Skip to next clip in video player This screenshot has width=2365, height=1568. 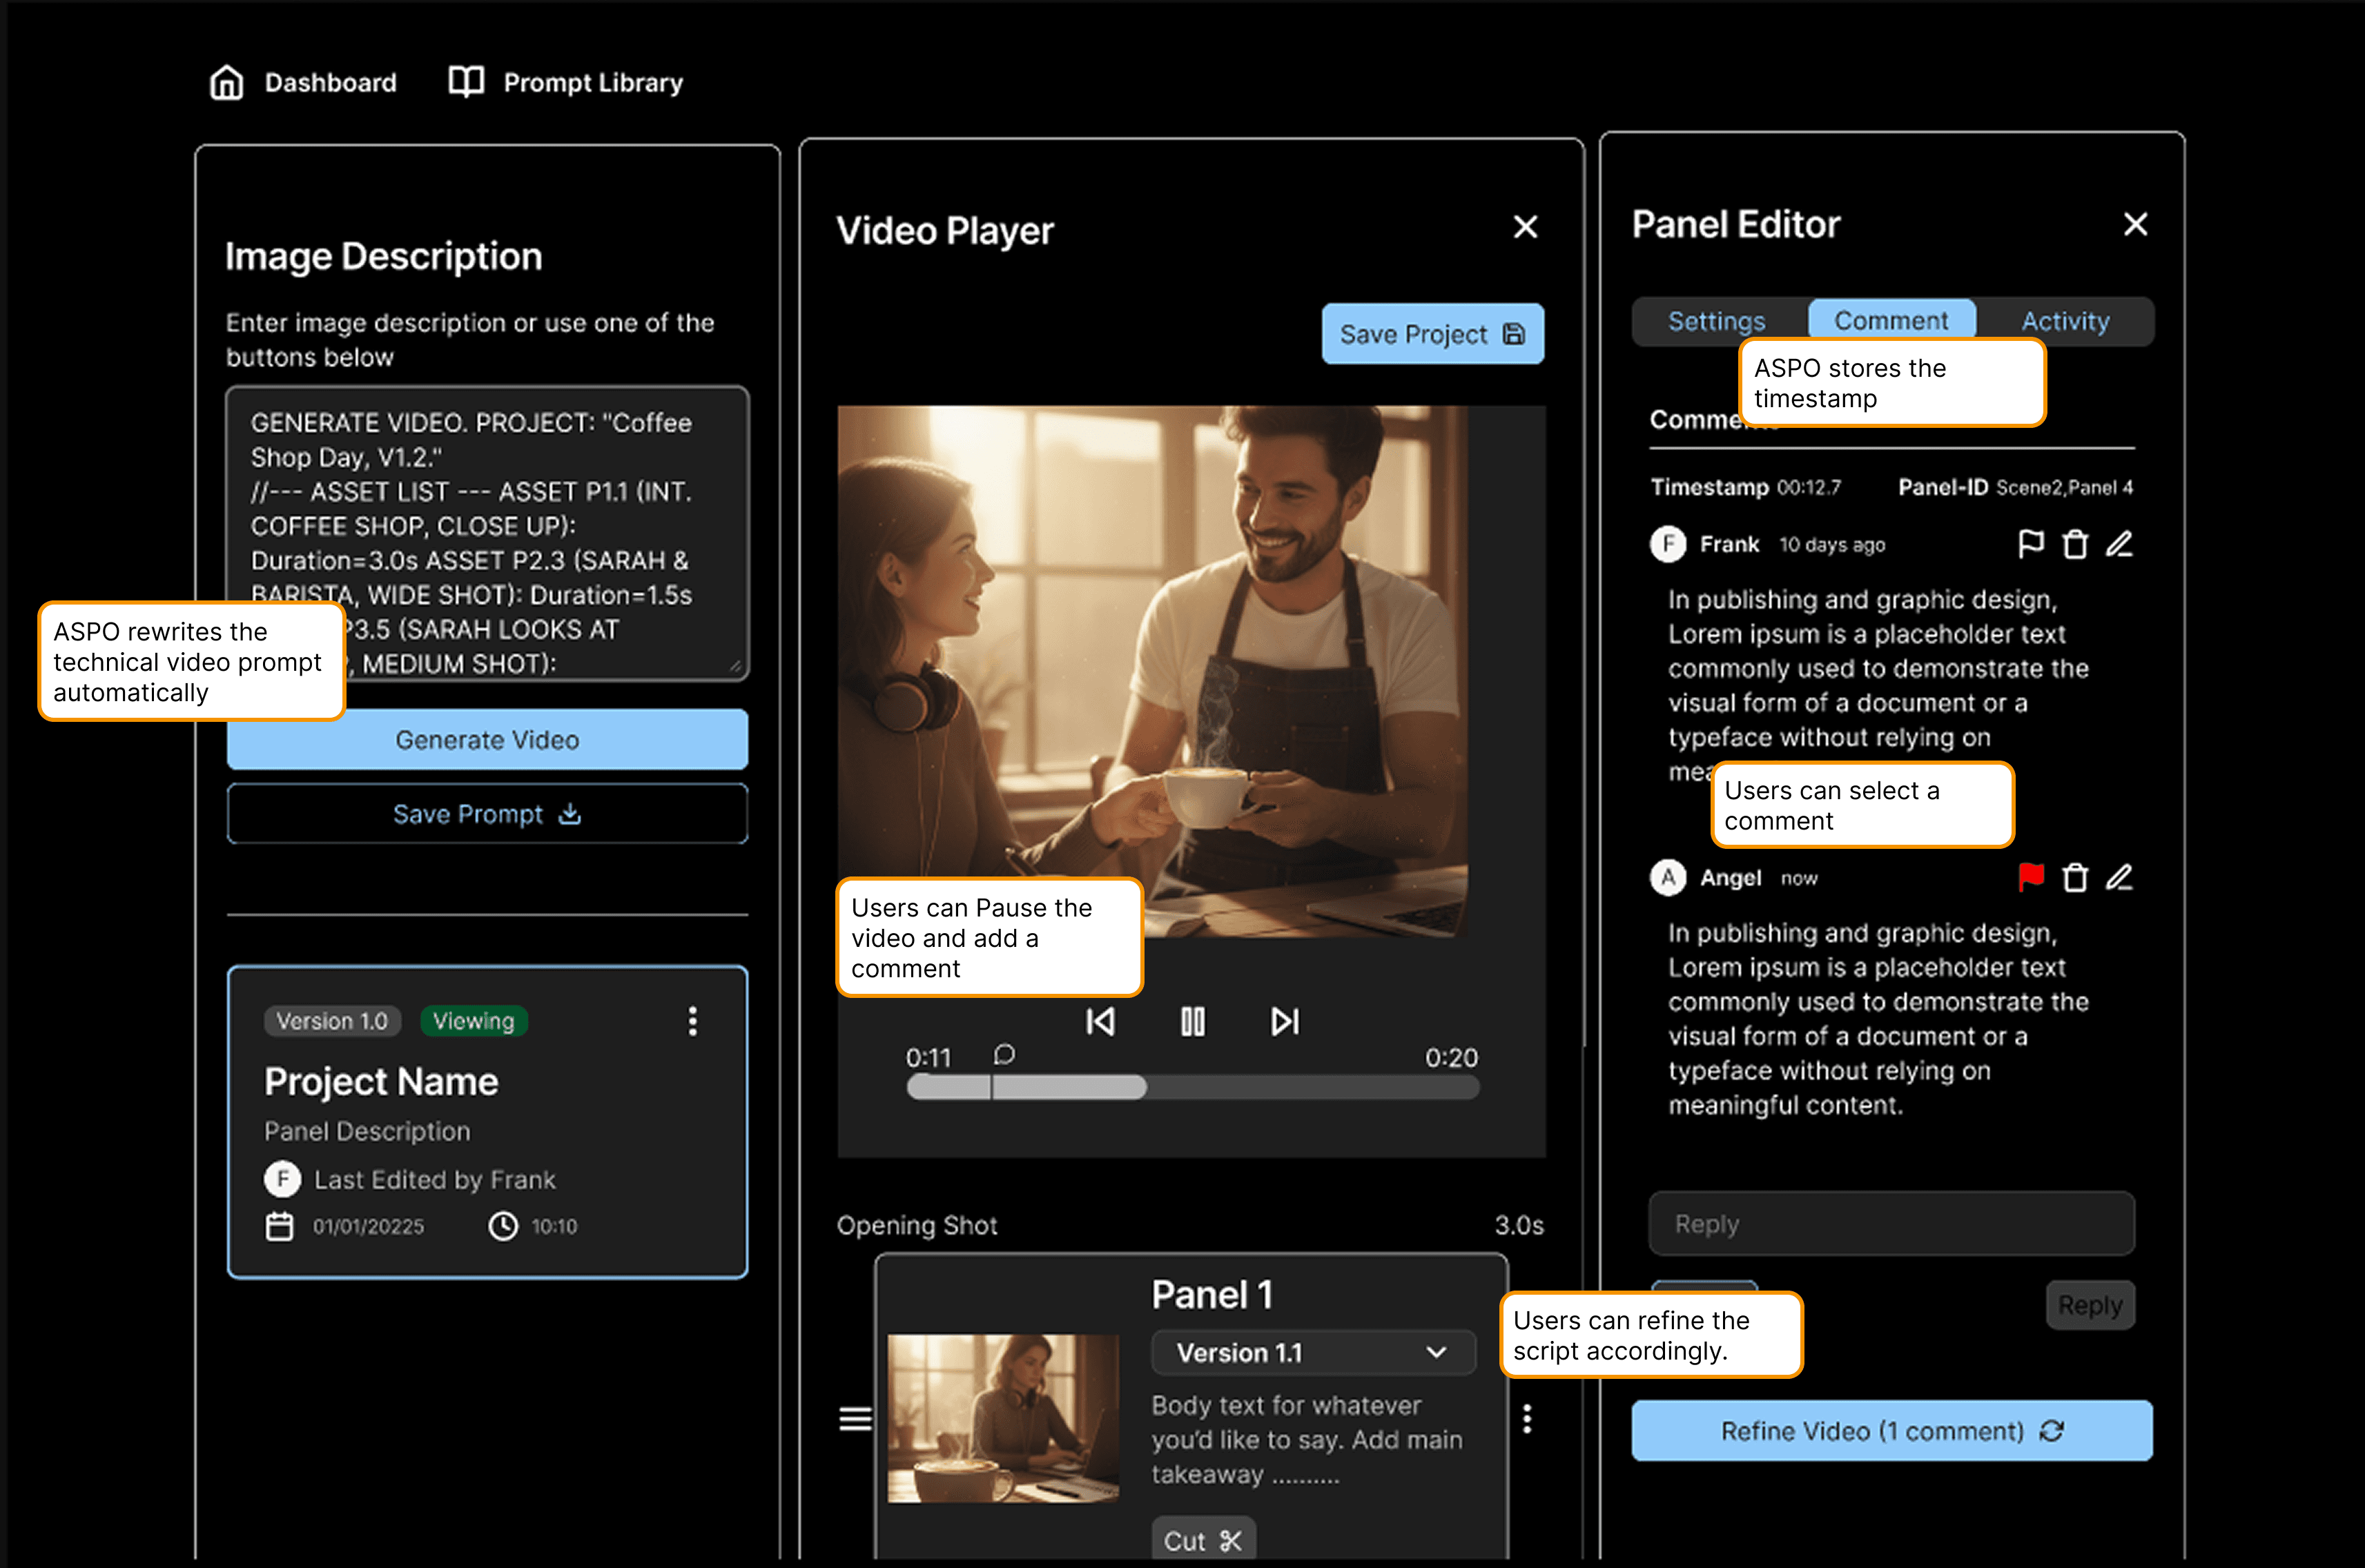click(1285, 1021)
